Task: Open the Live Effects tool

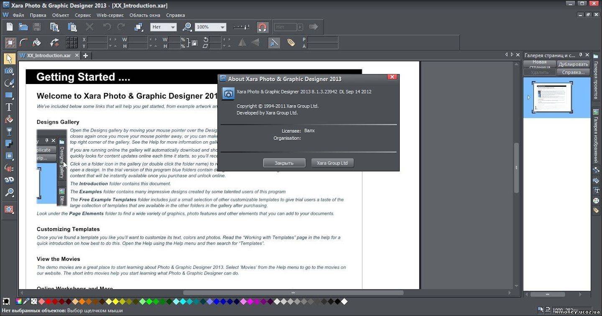Action: click(x=9, y=209)
